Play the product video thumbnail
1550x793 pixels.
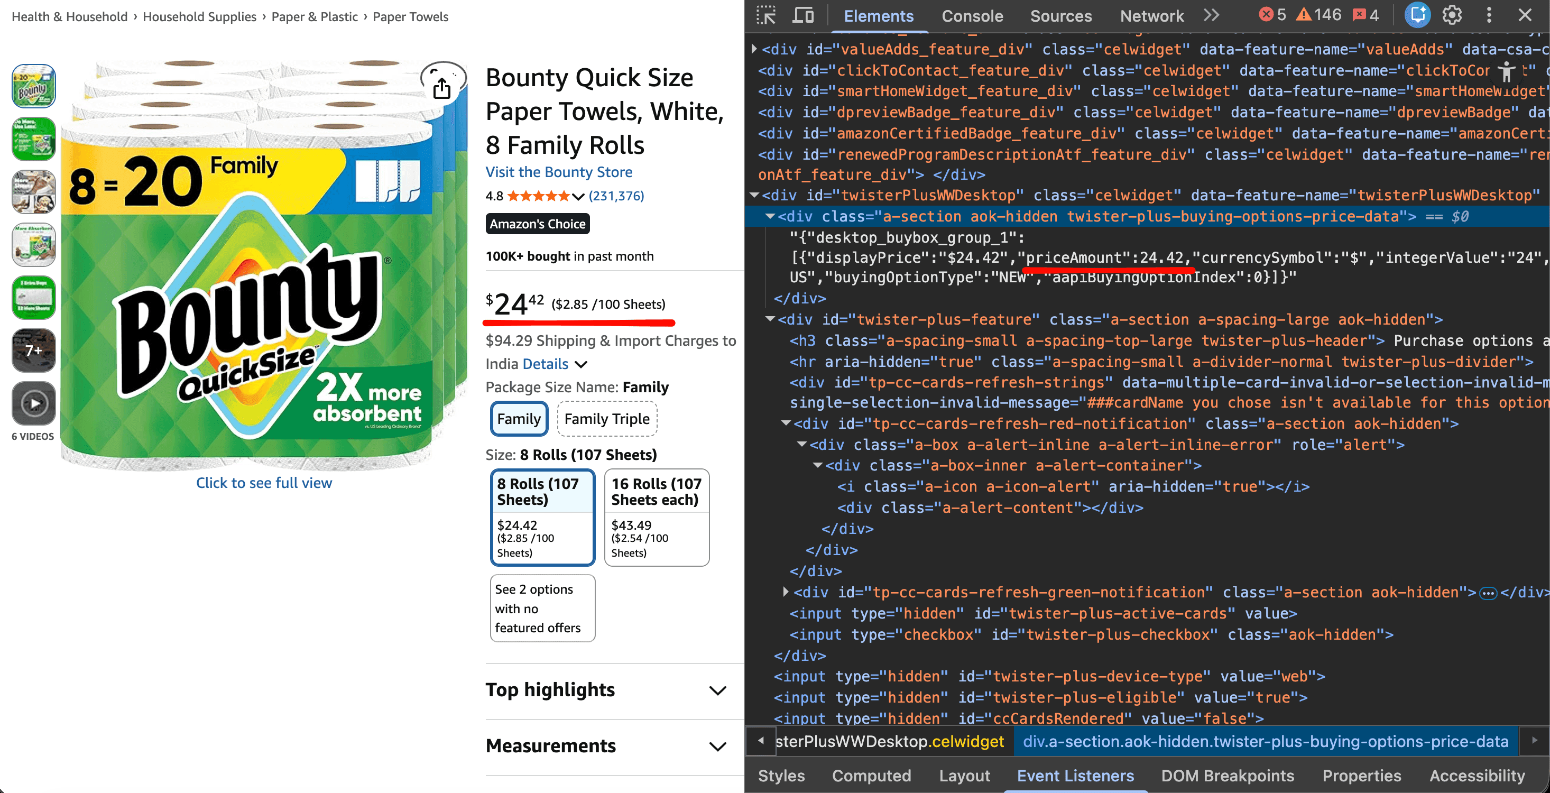point(34,403)
